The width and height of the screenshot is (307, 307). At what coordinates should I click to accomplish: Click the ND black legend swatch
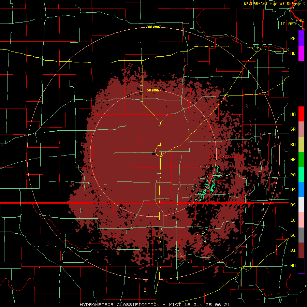tap(301, 265)
